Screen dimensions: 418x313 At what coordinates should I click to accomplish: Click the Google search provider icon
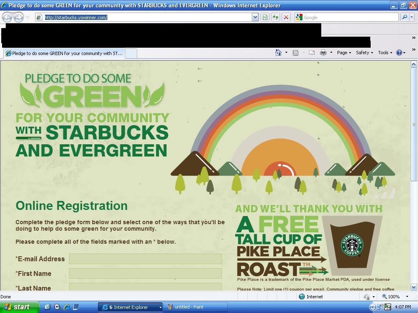click(299, 17)
